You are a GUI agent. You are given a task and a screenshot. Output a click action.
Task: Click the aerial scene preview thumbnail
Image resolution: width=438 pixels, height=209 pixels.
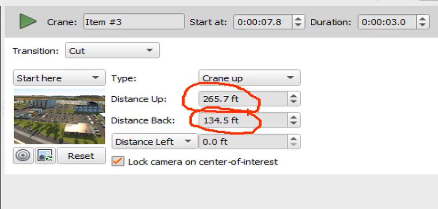coord(59,117)
